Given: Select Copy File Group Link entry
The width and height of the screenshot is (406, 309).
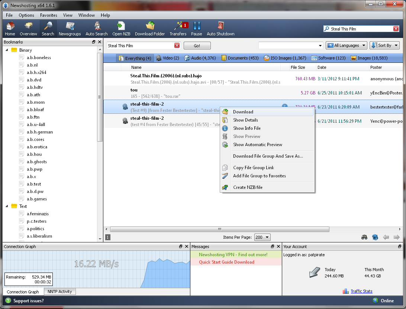Looking at the screenshot, I should (267, 168).
